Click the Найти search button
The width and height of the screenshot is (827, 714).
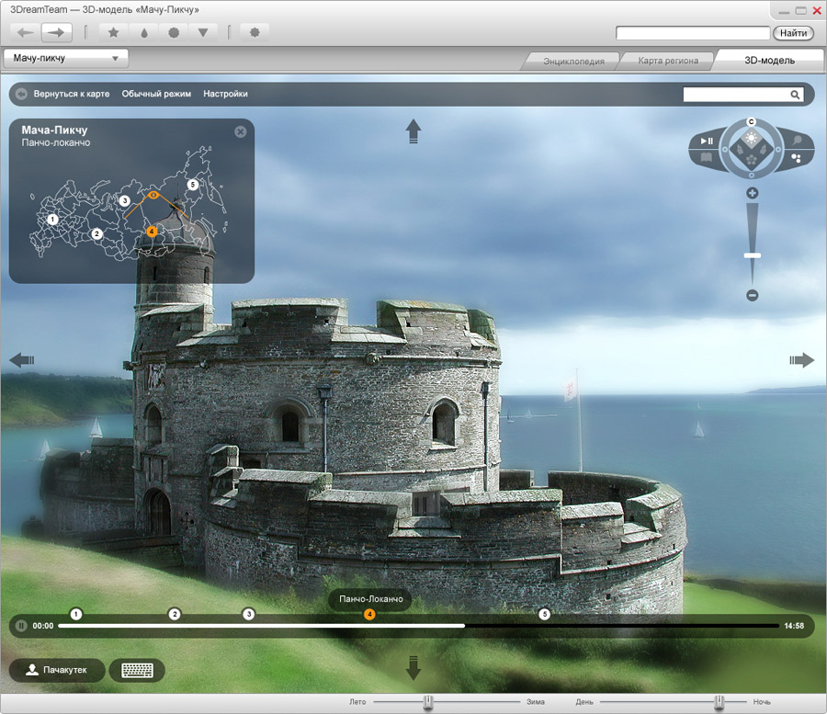792,33
